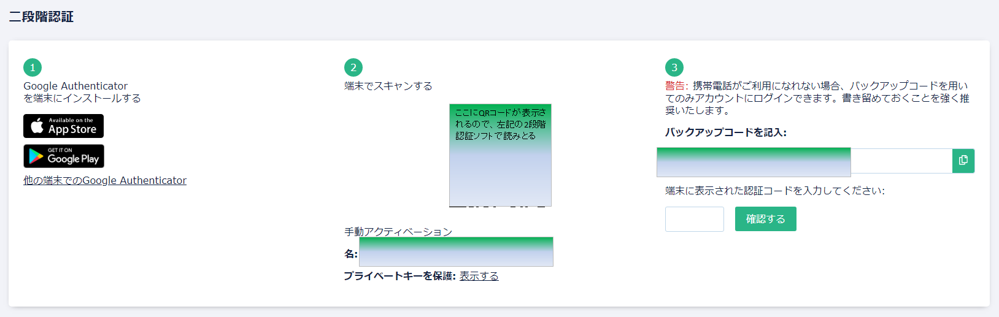
Task: Open the 他の端末でのGoogle Authenticator link
Action: (x=105, y=180)
